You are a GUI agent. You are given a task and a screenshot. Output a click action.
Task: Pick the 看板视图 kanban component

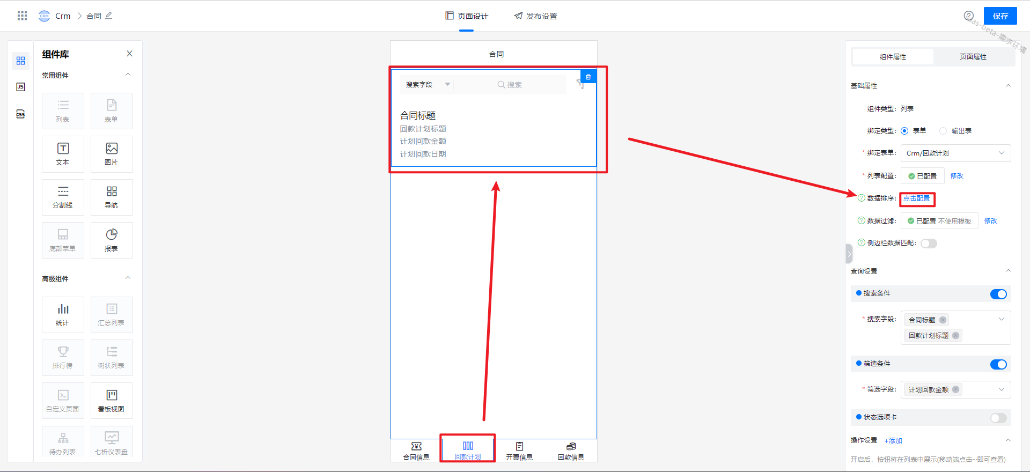pyautogui.click(x=112, y=401)
